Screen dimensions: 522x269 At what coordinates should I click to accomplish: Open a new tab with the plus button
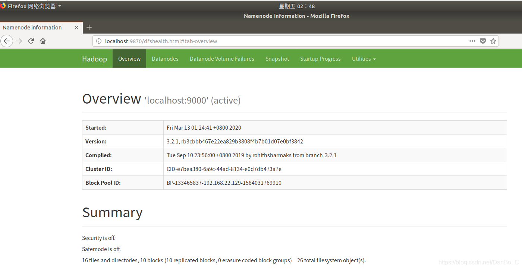point(89,27)
